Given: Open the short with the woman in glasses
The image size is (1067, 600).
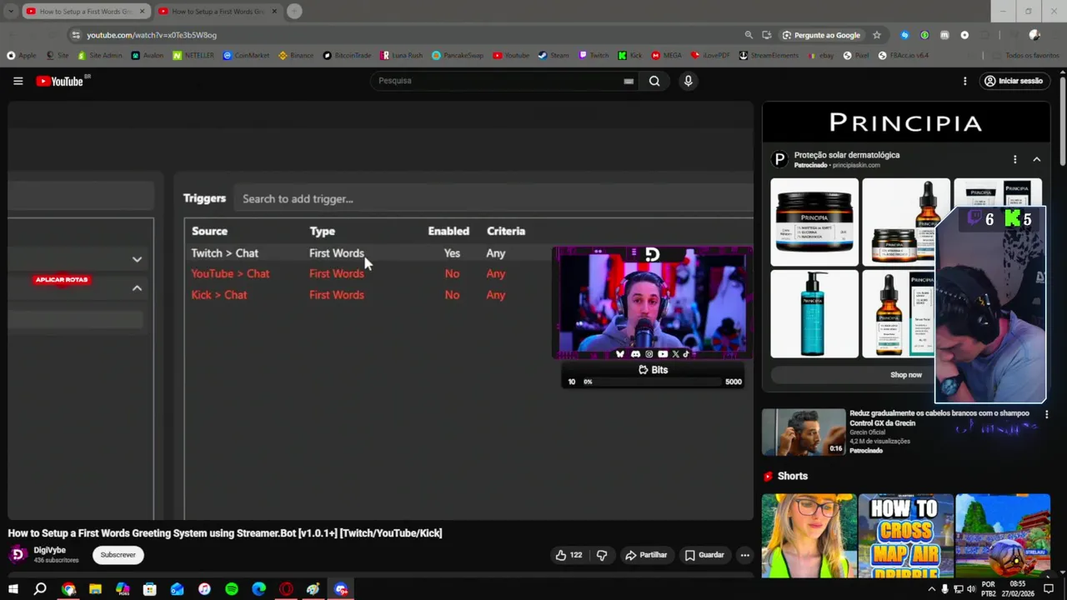Looking at the screenshot, I should click(809, 535).
